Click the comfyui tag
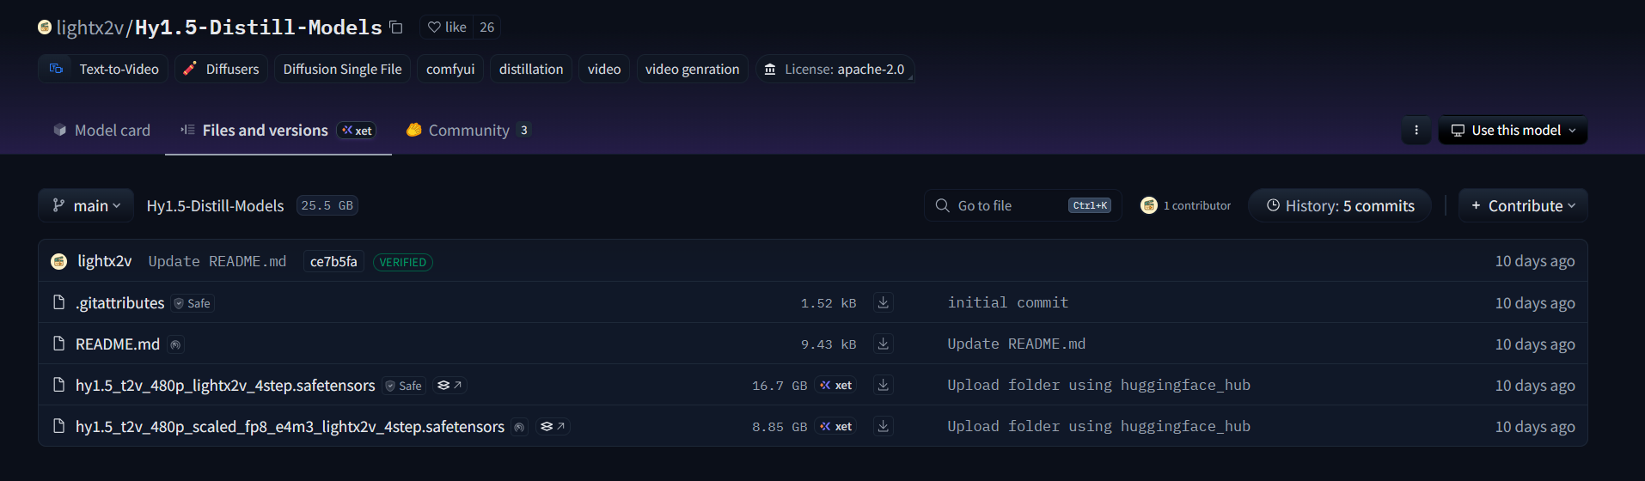Image resolution: width=1645 pixels, height=481 pixels. coord(450,69)
